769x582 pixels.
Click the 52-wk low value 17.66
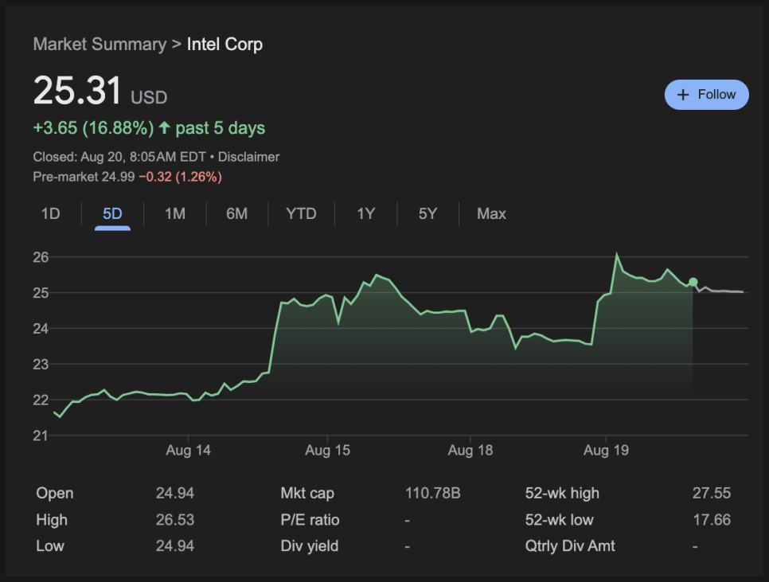click(x=712, y=520)
